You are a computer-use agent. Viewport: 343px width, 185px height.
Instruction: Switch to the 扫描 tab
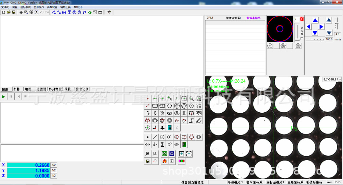tap(16, 89)
